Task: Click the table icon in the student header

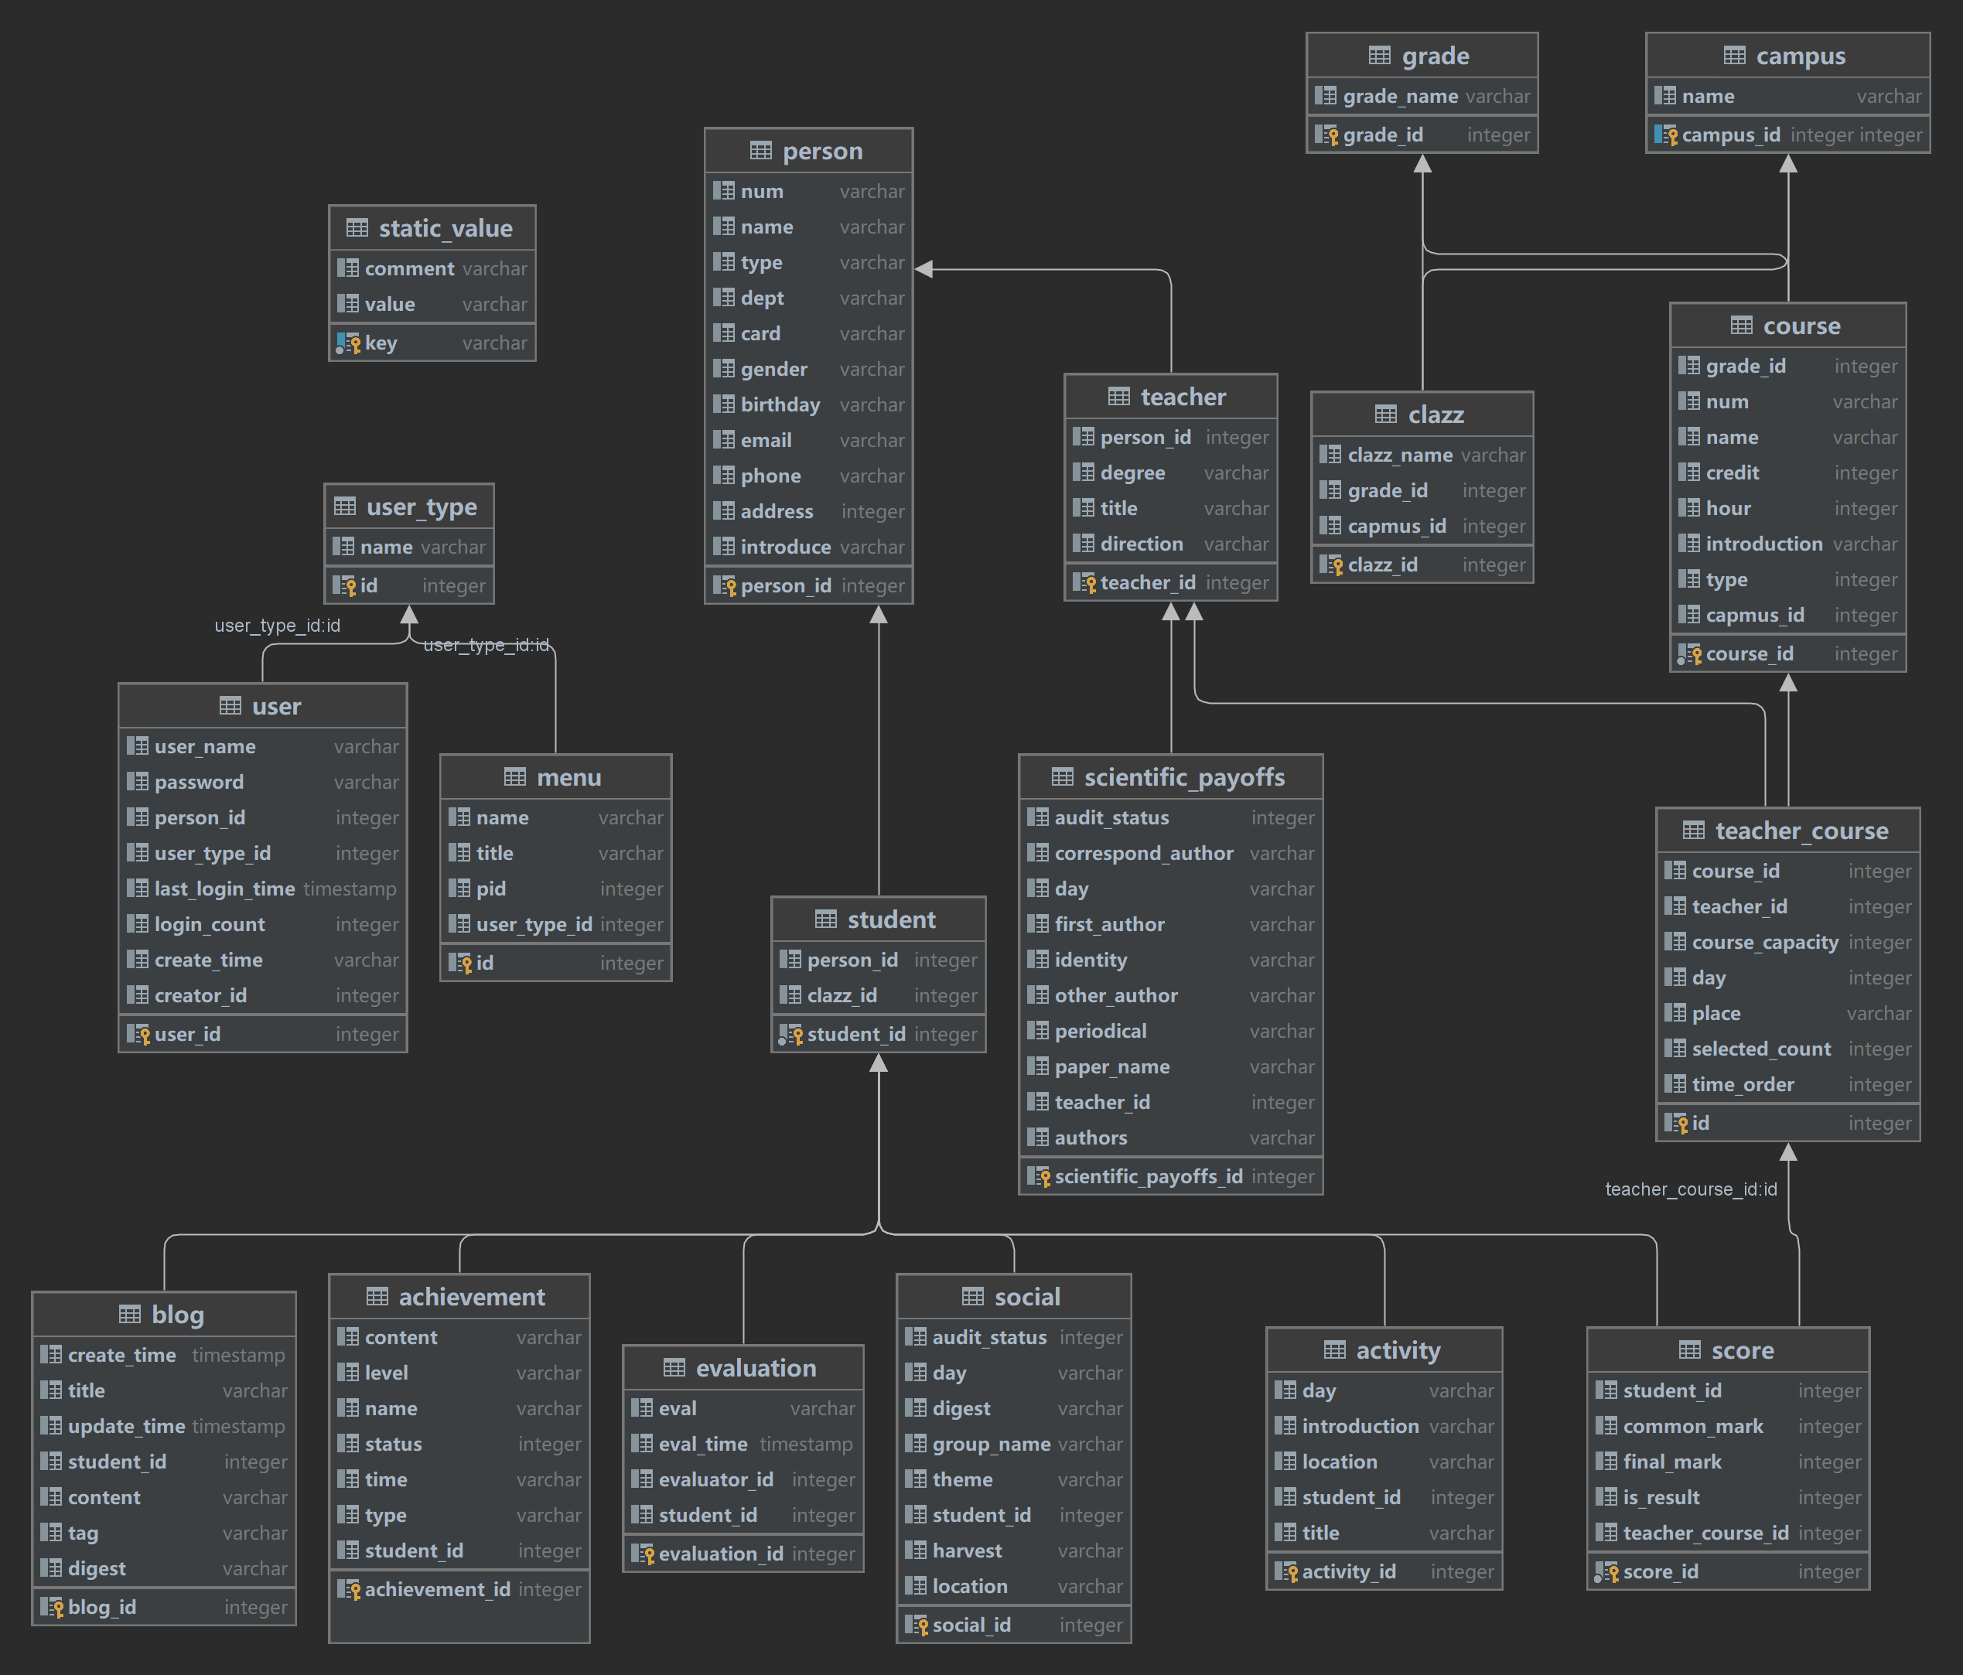Action: [x=826, y=919]
